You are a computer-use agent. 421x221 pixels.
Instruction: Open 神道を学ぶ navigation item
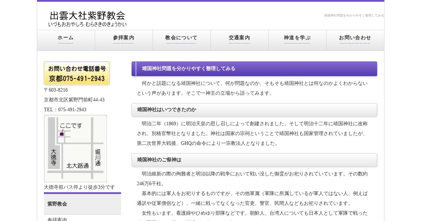(x=297, y=40)
